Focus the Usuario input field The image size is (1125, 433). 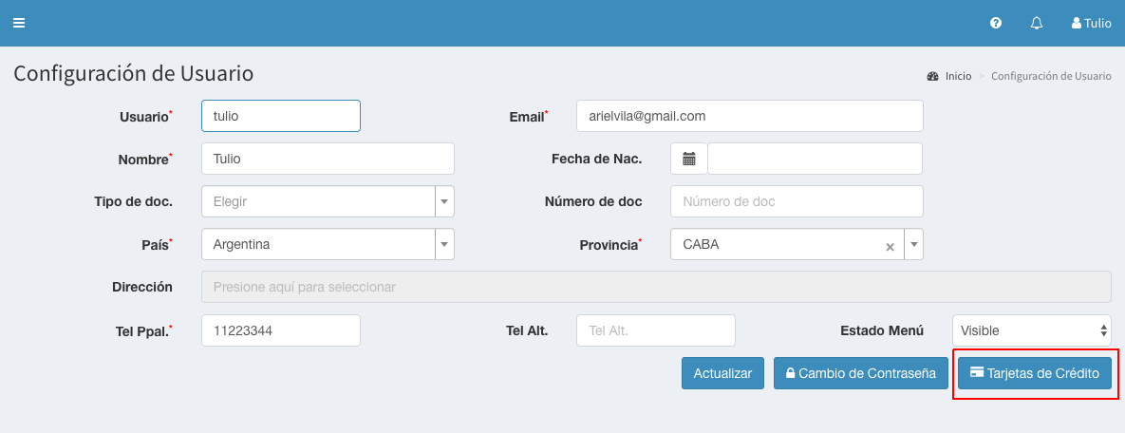280,116
